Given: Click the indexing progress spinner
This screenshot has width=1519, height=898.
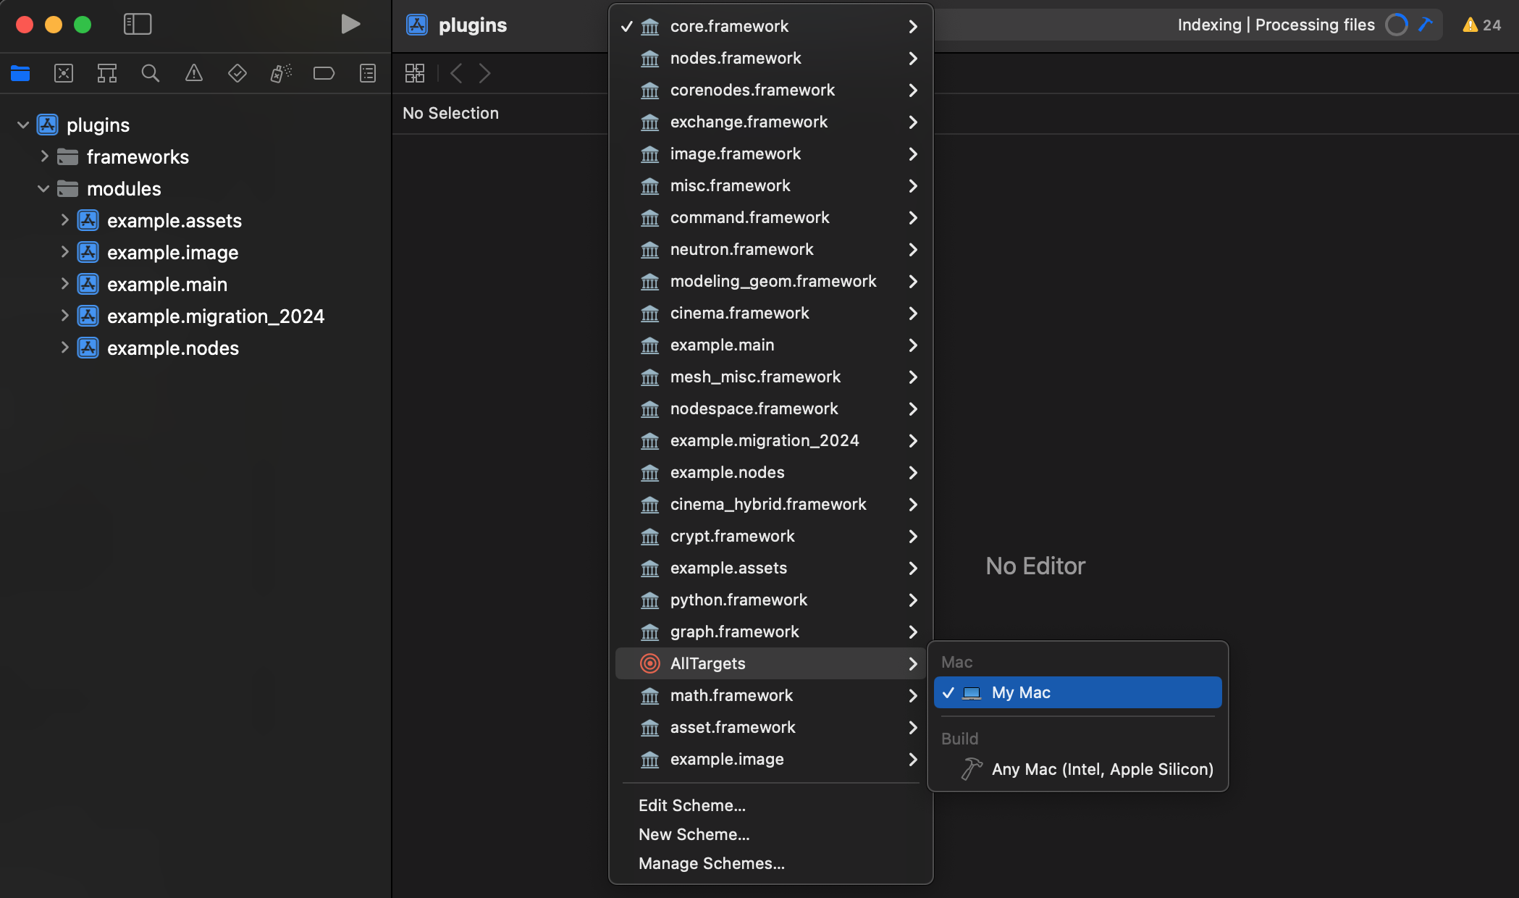Looking at the screenshot, I should [x=1397, y=25].
